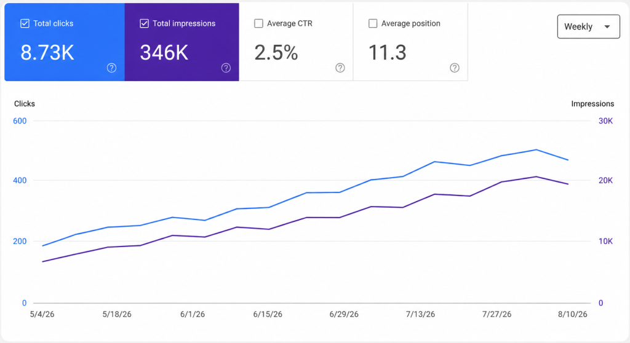Click the 8.73K total clicks value
Screen dimensions: 630x343
coord(47,53)
